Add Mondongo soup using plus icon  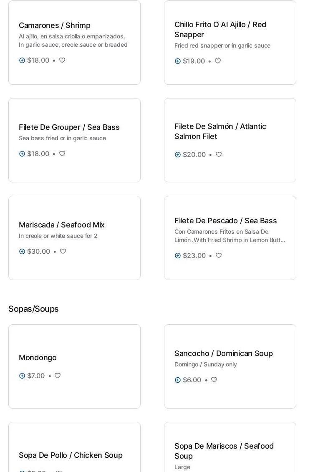(x=22, y=376)
